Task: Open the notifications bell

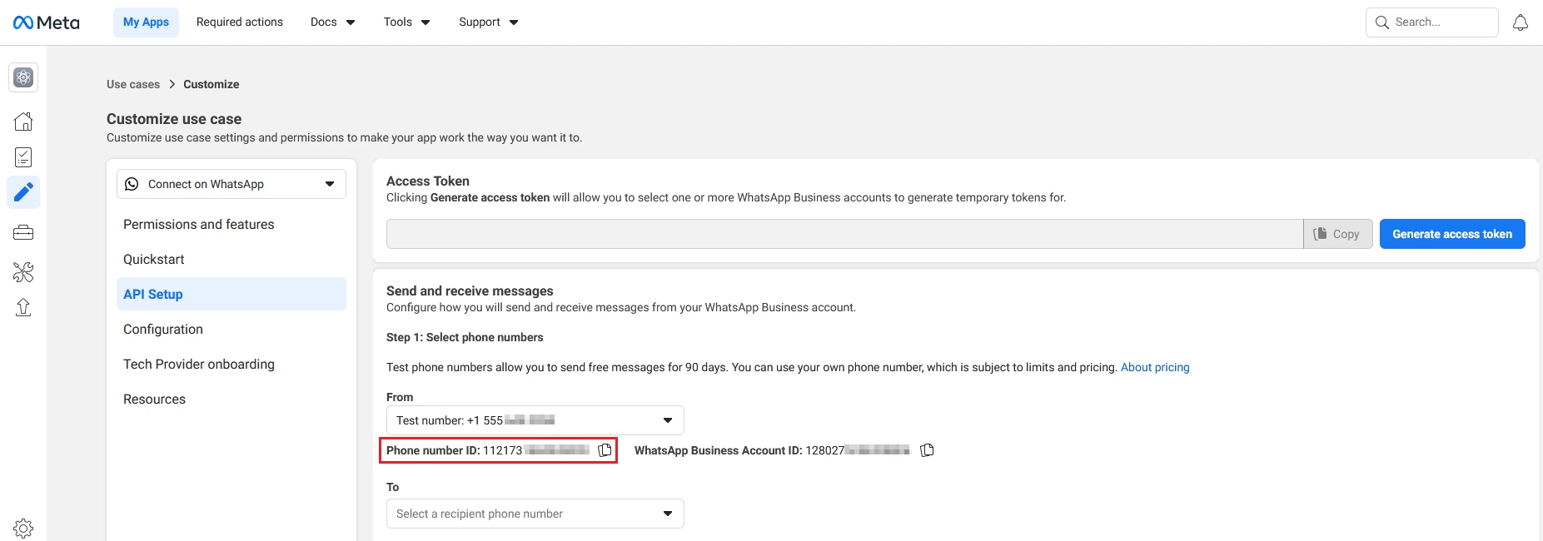Action: 1521,22
